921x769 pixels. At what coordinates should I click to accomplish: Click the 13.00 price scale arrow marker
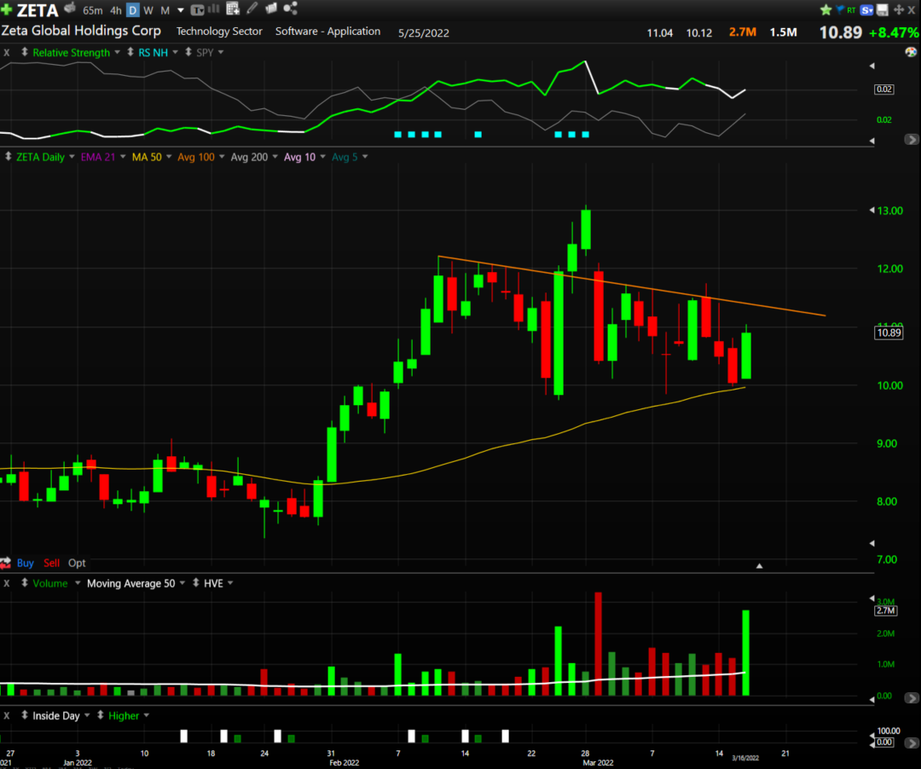click(x=872, y=211)
